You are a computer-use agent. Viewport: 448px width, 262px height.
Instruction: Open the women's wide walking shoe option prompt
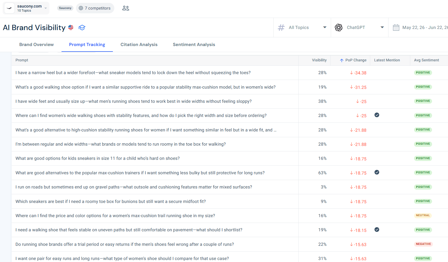tap(145, 87)
